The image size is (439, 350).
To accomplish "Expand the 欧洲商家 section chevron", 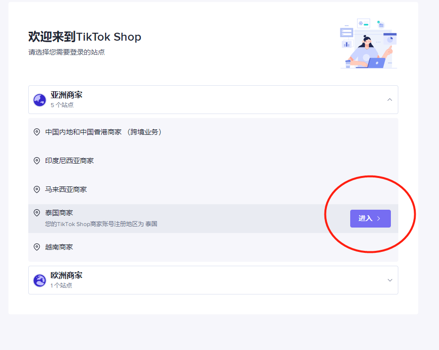I will pos(390,280).
